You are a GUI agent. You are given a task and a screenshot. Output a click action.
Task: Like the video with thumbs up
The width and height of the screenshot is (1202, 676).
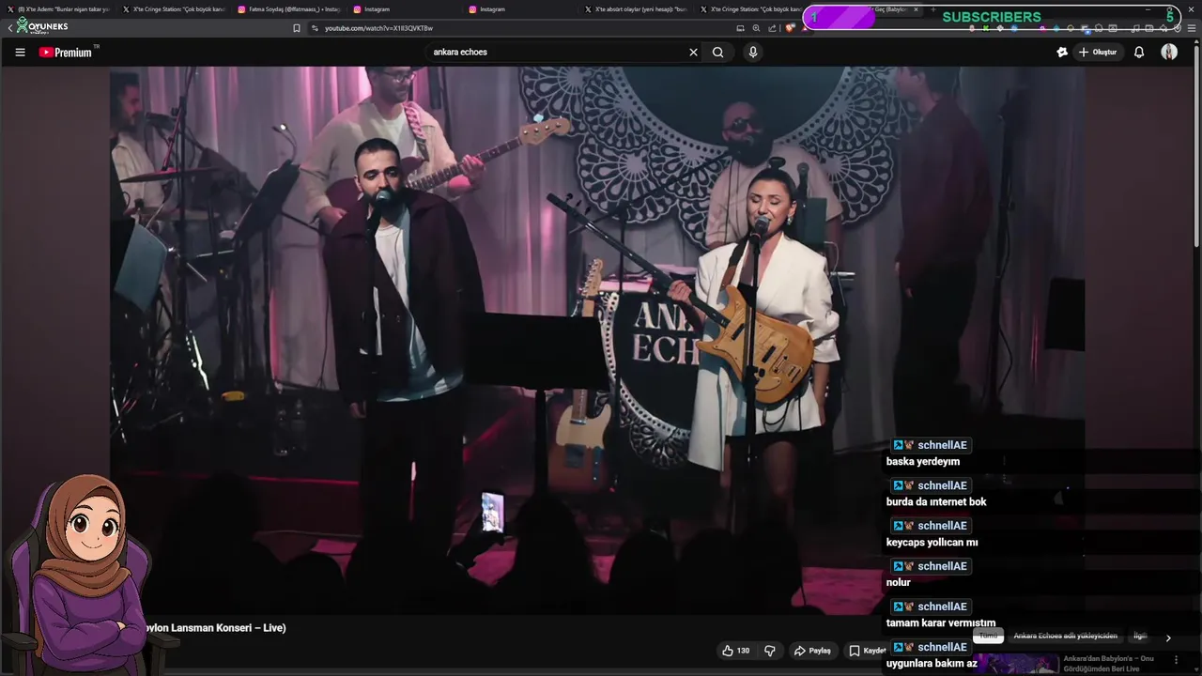tap(735, 651)
